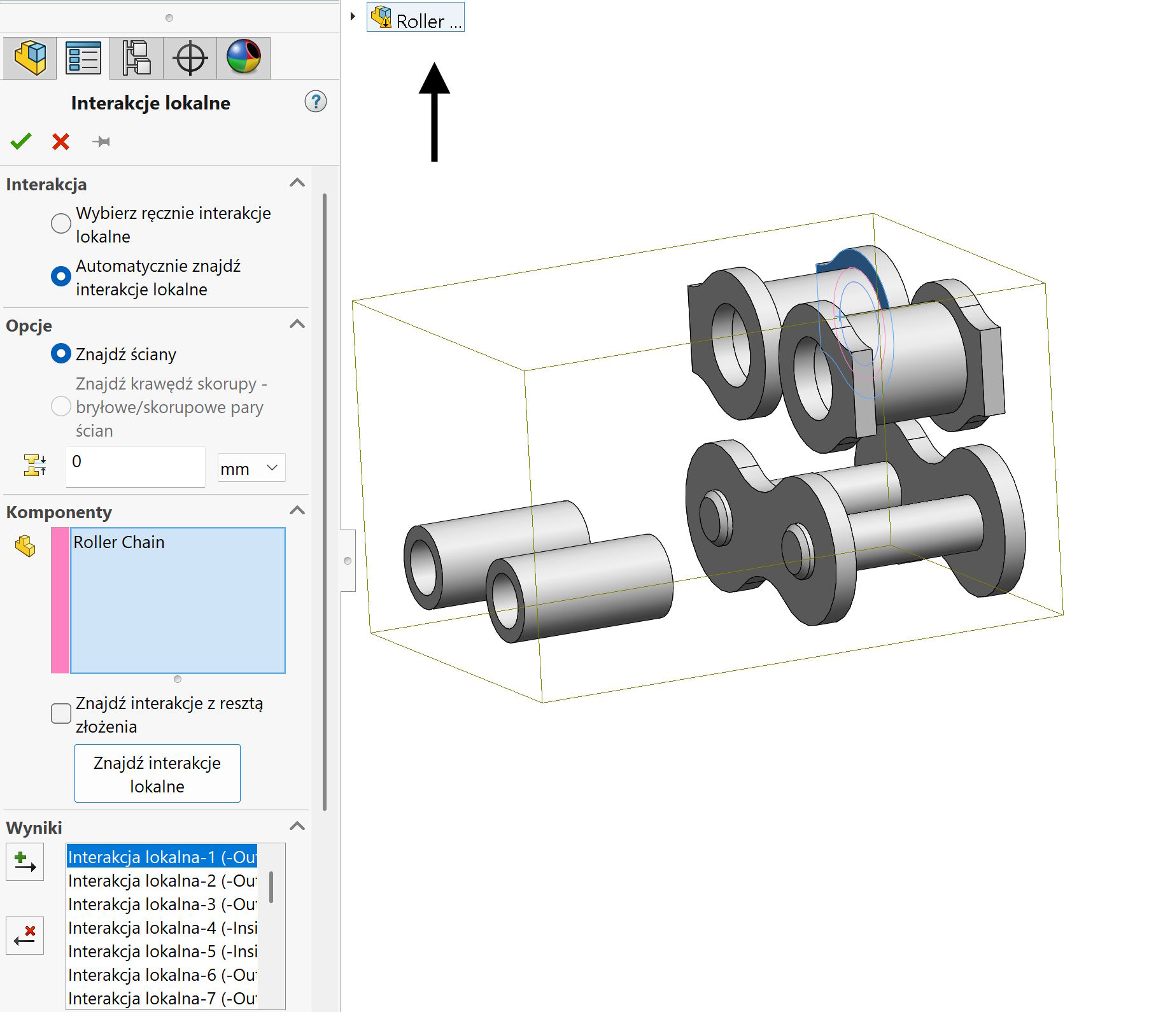Collapse the Opcje section
1149x1012 pixels.
click(297, 325)
